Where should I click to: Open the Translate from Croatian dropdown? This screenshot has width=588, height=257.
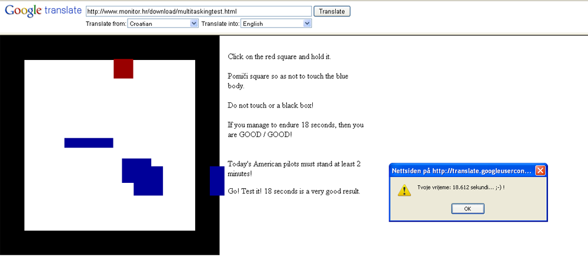coord(163,24)
